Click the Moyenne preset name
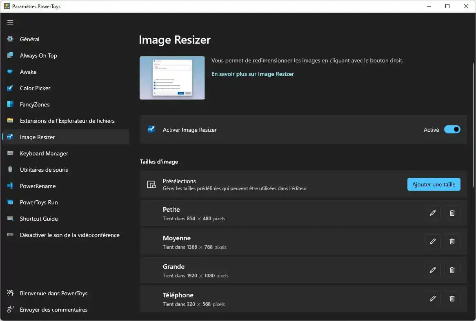This screenshot has height=321, width=476. (x=177, y=238)
